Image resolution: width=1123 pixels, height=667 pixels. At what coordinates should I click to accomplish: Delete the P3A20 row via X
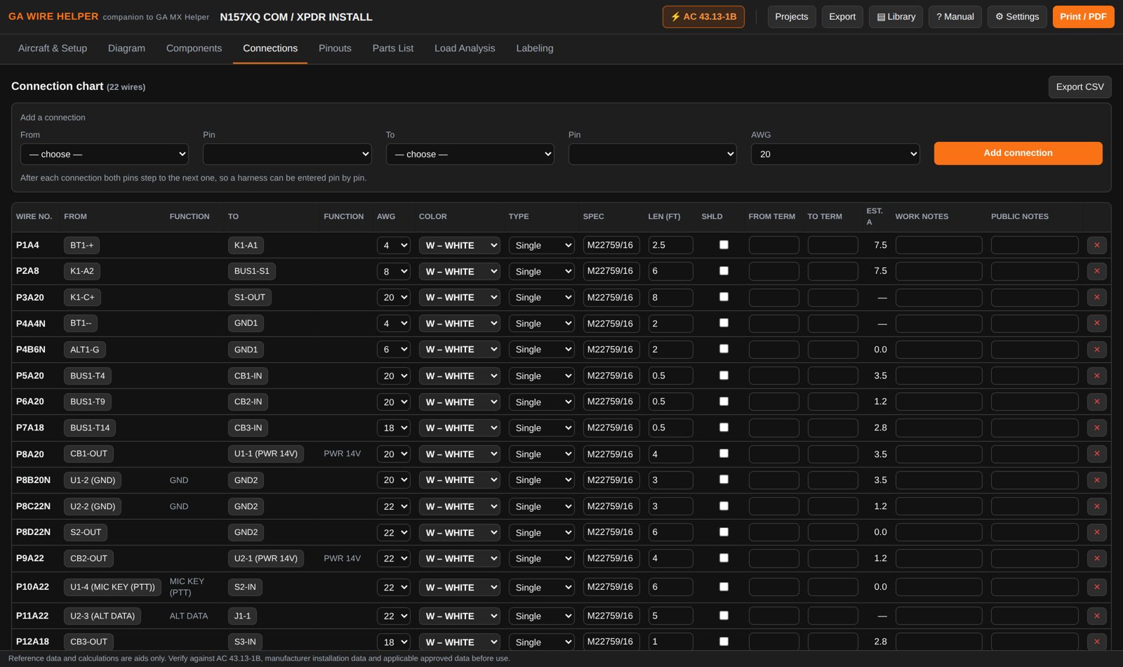(1096, 297)
